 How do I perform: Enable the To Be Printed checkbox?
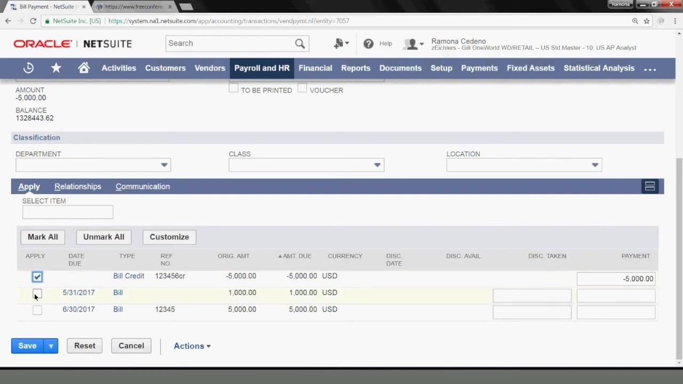[233, 89]
